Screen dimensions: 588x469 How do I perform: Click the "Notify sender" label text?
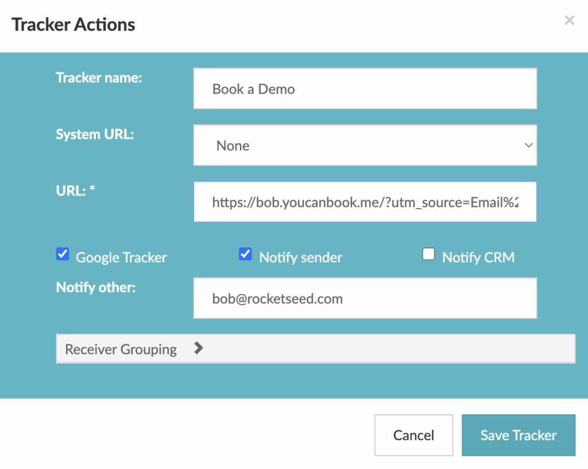[x=300, y=257]
